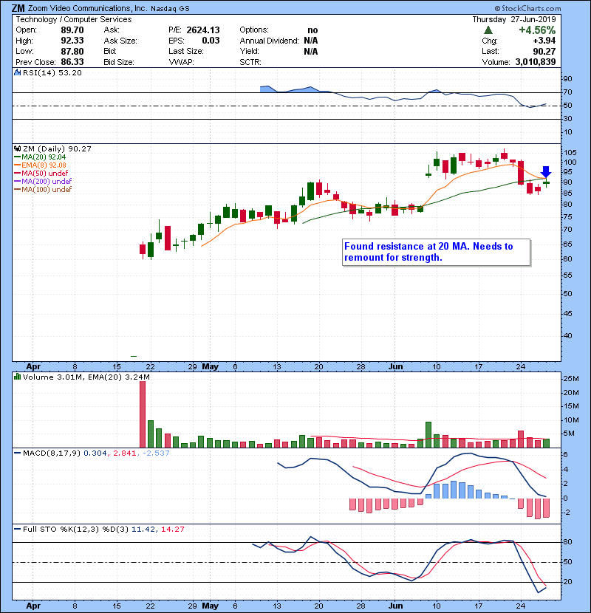
Task: Click the EMA(8) 92.08 legend entry
Action: click(41, 165)
